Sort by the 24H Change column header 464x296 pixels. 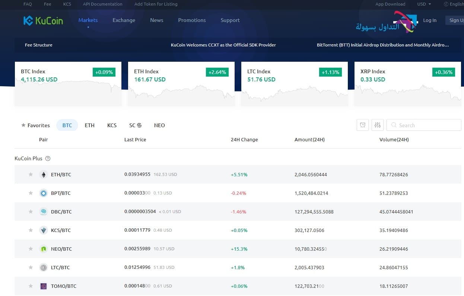[244, 140]
